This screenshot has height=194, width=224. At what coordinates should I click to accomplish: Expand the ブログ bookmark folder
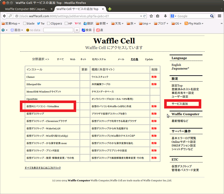click(161, 24)
